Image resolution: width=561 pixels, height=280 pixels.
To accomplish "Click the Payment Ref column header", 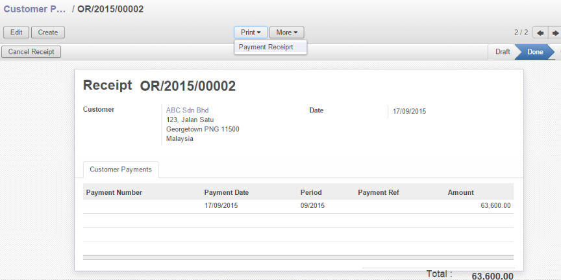I will pos(378,192).
